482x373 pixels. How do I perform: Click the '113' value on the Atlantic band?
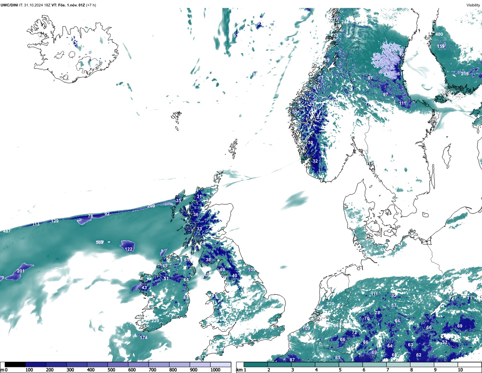(36, 224)
